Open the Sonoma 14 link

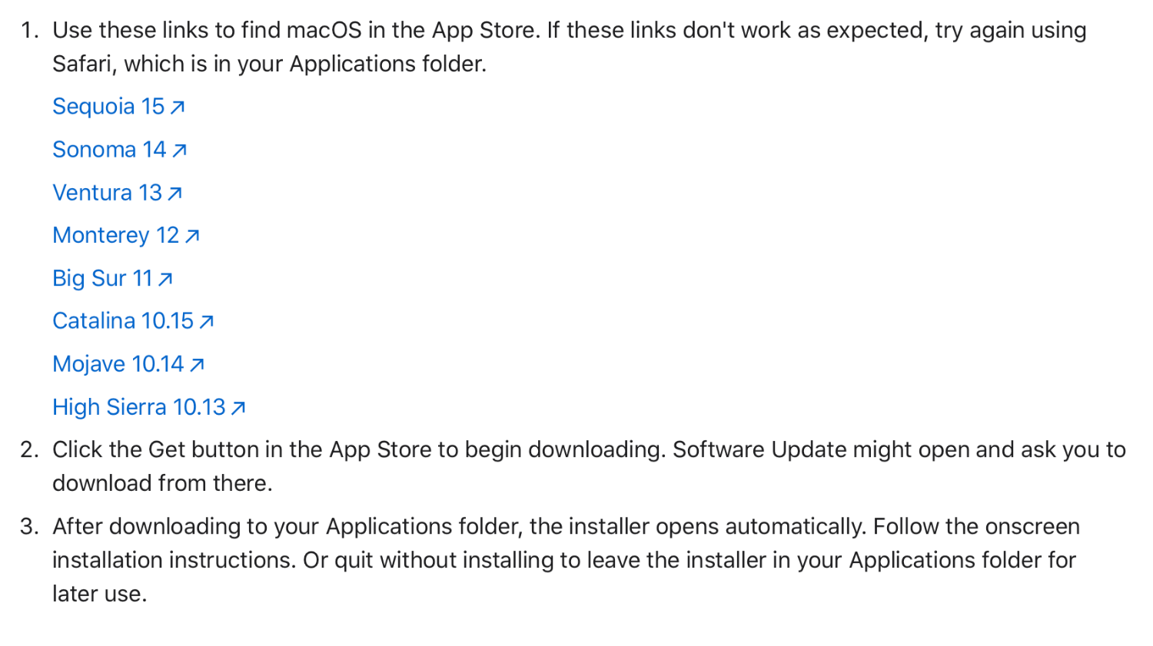coord(120,150)
